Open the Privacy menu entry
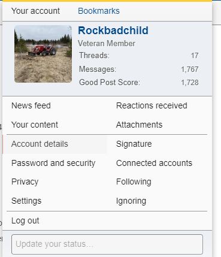 [25, 182]
